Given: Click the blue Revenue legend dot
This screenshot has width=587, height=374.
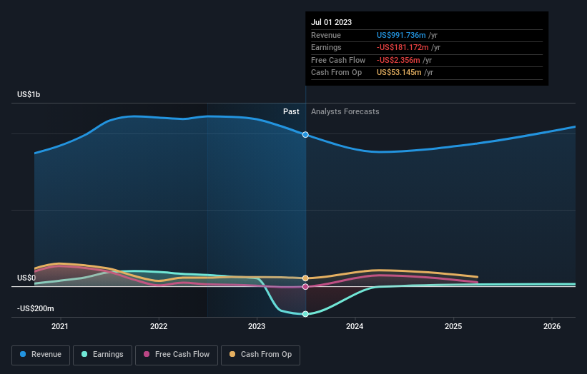Looking at the screenshot, I should [x=23, y=354].
